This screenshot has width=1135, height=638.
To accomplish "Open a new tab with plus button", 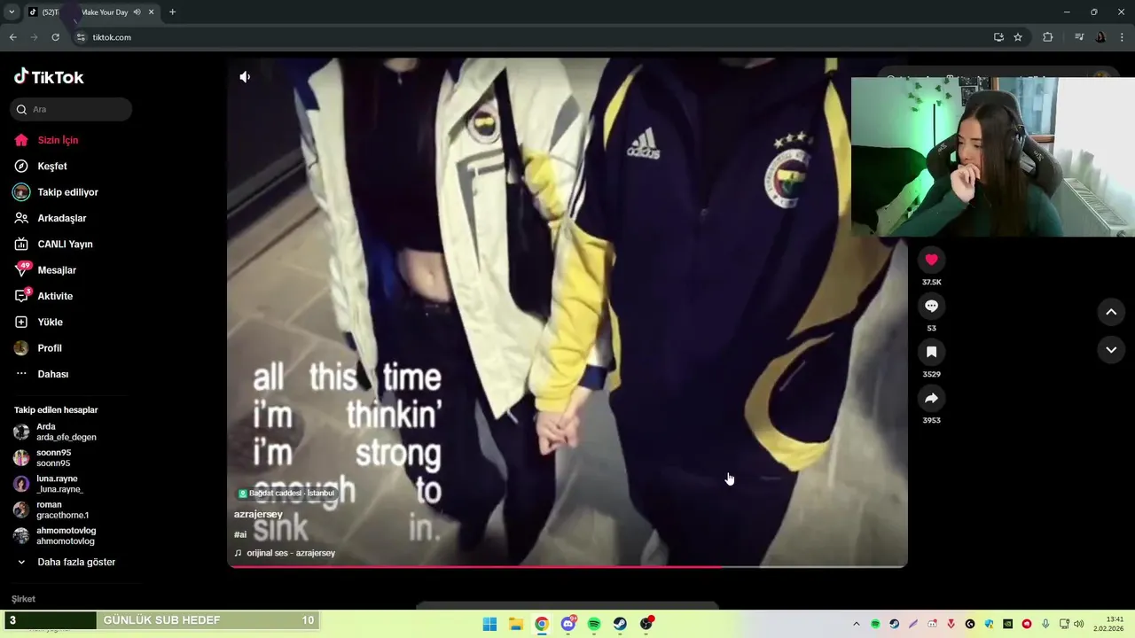I will [172, 12].
